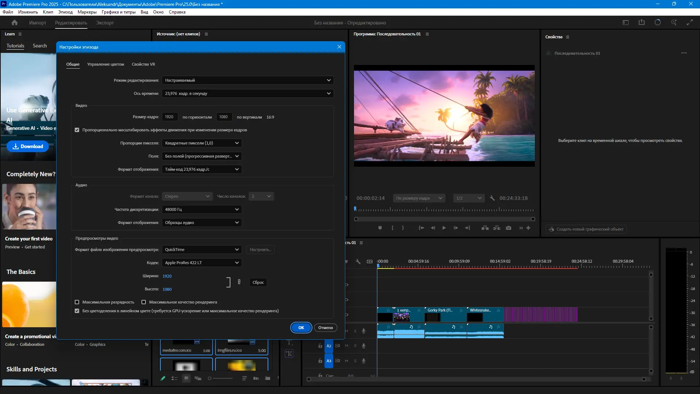Click the Step Forward icon in Program monitor
The height and width of the screenshot is (394, 700).
[x=456, y=228]
